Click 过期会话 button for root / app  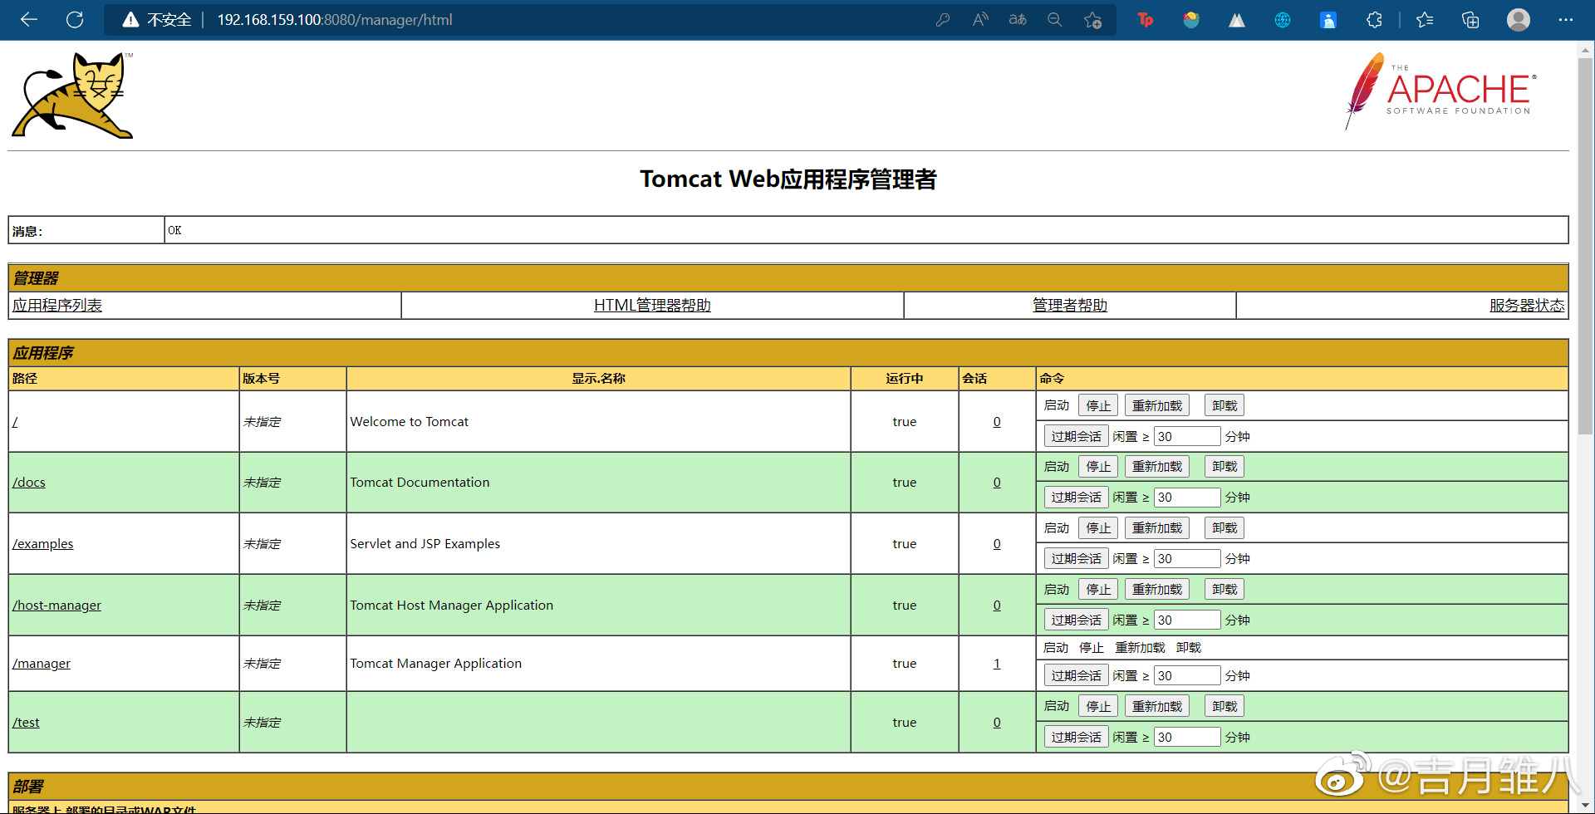(1077, 436)
